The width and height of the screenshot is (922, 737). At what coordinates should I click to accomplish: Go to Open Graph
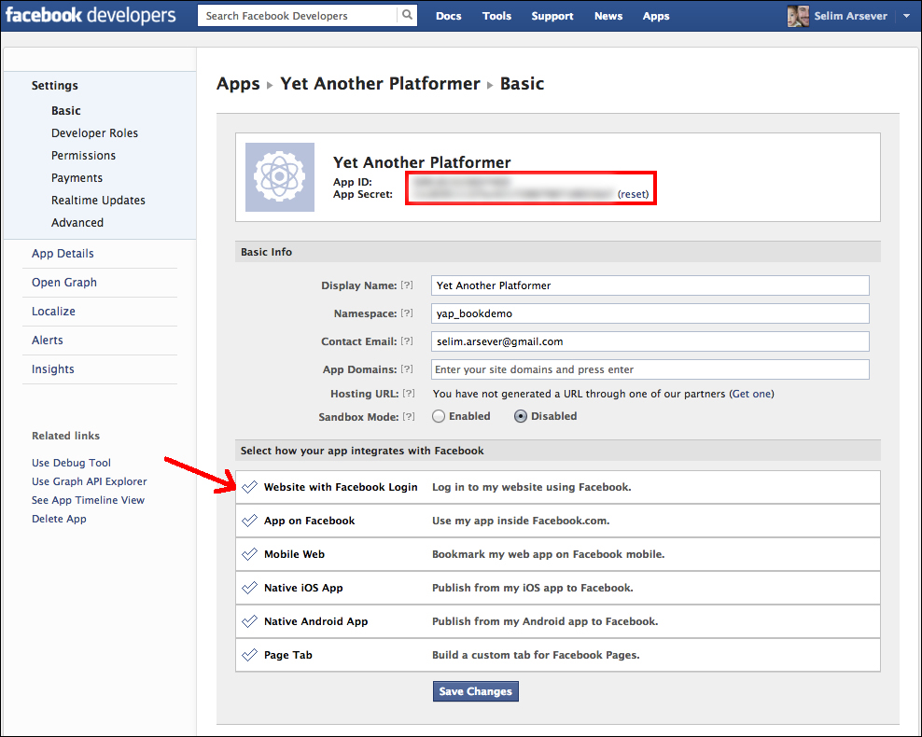[x=64, y=282]
